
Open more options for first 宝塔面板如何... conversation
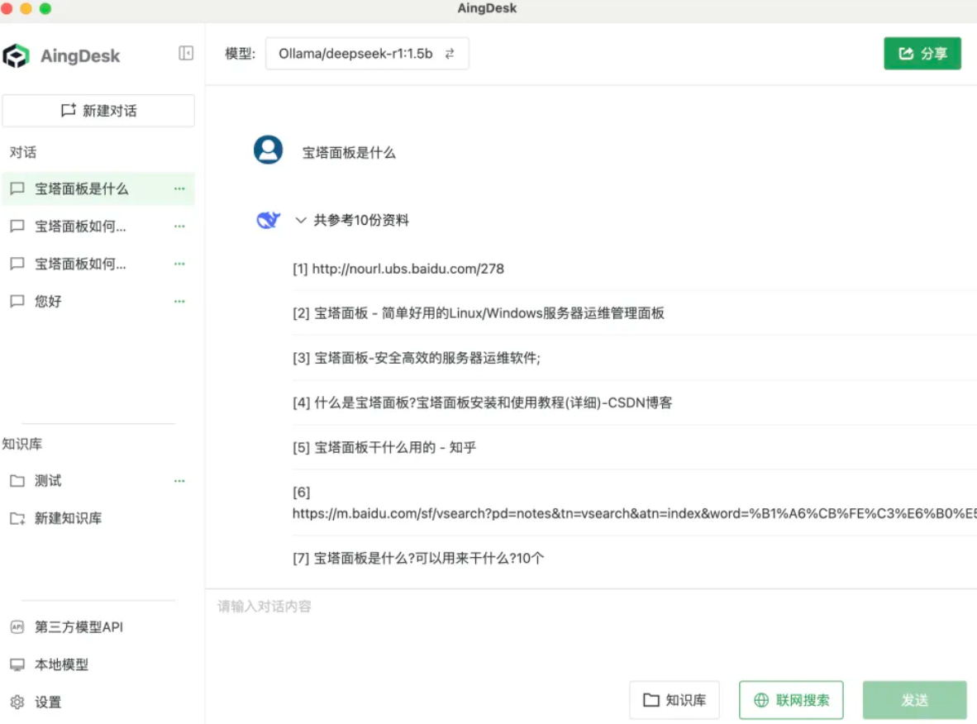[x=179, y=226]
